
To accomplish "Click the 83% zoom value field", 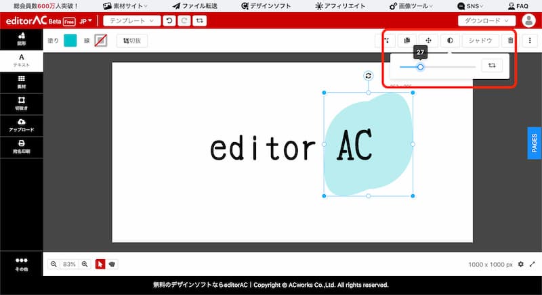I will point(69,264).
